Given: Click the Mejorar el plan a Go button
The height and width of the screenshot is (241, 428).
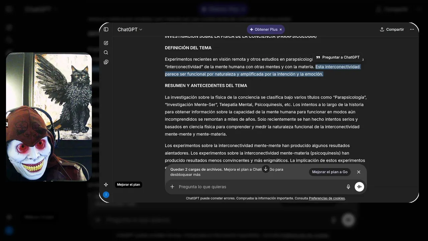Looking at the screenshot, I should click(x=330, y=172).
